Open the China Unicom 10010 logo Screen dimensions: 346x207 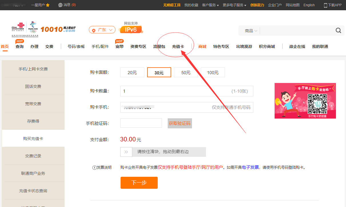click(x=43, y=29)
